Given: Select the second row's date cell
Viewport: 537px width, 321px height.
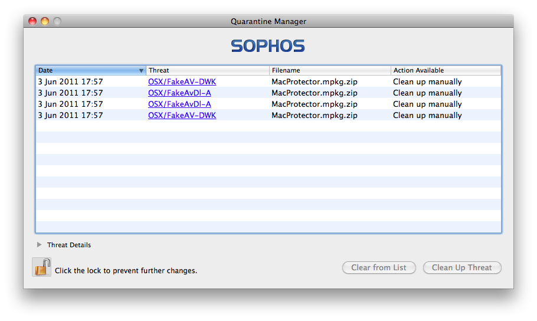Looking at the screenshot, I should (71, 93).
